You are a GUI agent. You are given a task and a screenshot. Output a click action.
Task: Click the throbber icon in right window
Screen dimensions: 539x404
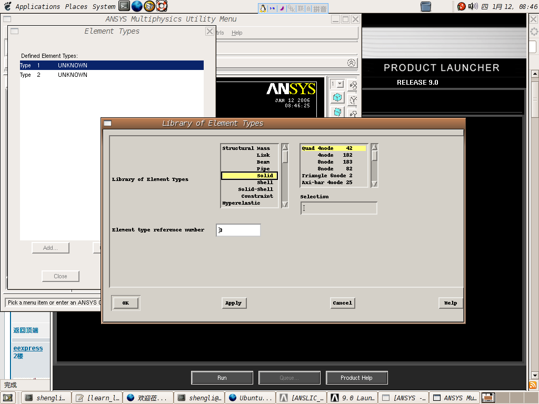[x=534, y=32]
